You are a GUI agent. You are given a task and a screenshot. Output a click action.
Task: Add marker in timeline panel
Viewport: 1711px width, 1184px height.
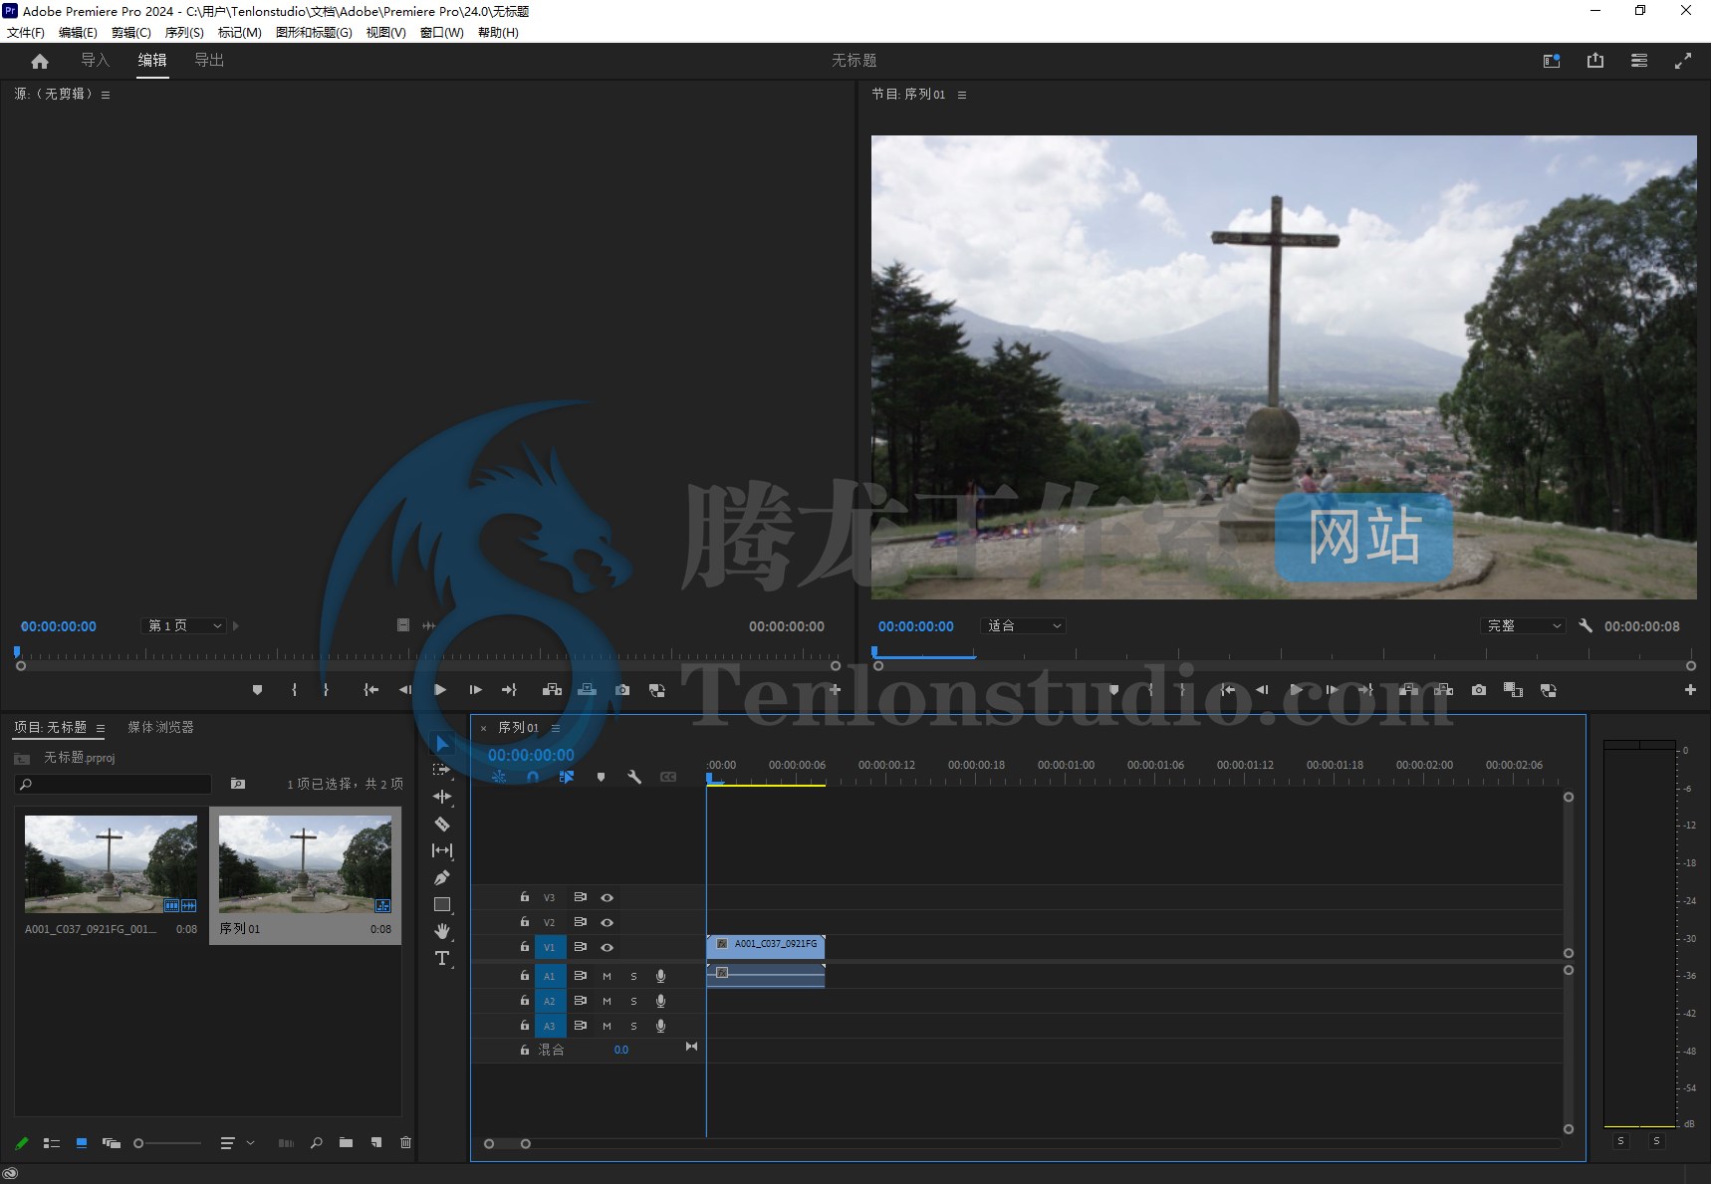click(x=601, y=777)
